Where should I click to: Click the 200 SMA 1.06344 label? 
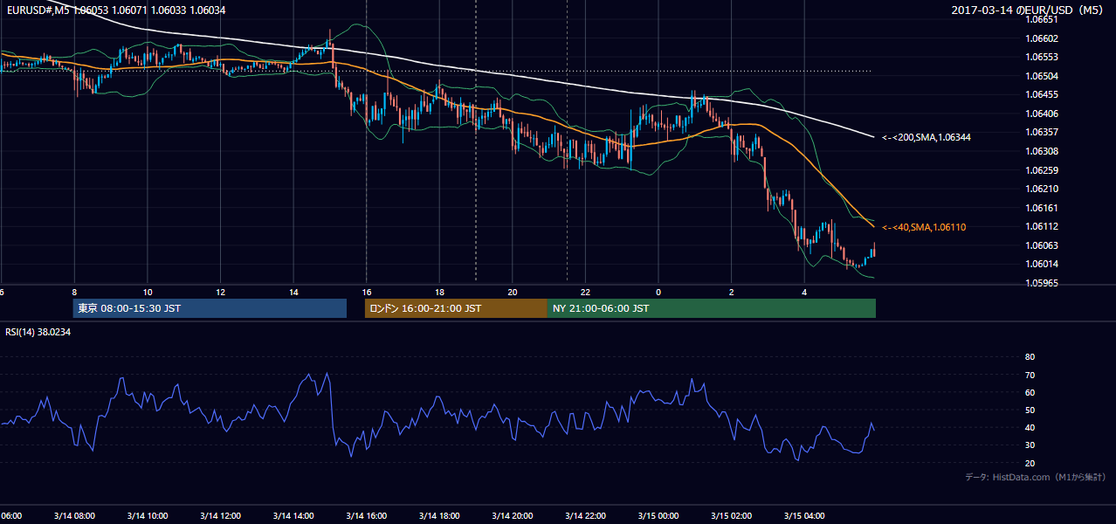coord(927,137)
